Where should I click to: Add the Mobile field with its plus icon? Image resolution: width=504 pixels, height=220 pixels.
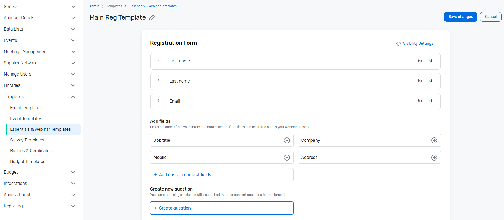[x=287, y=158]
